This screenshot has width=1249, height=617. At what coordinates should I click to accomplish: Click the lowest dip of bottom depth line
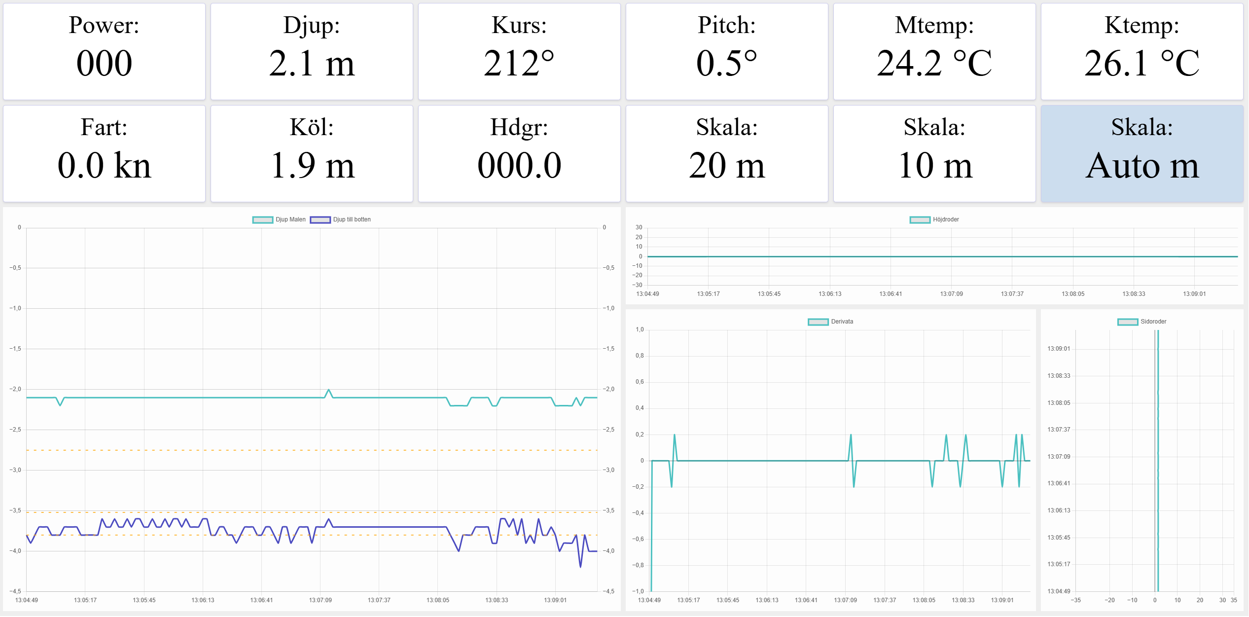[580, 567]
